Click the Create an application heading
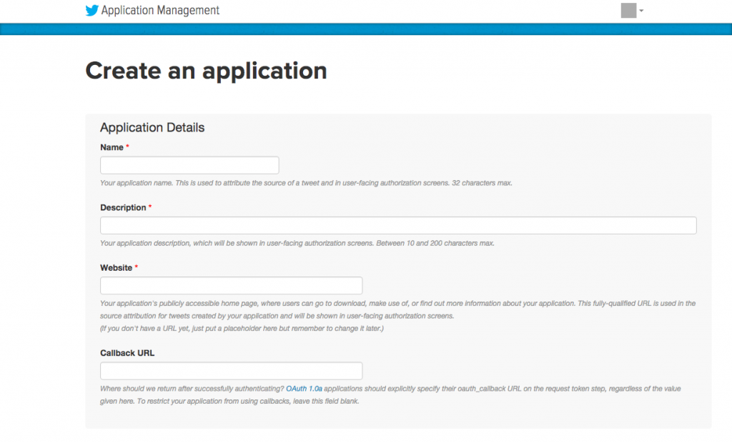Screen dimensions: 732x443 (x=206, y=71)
